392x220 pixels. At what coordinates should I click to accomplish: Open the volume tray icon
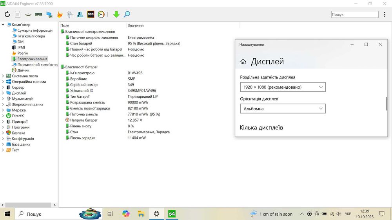point(339,214)
